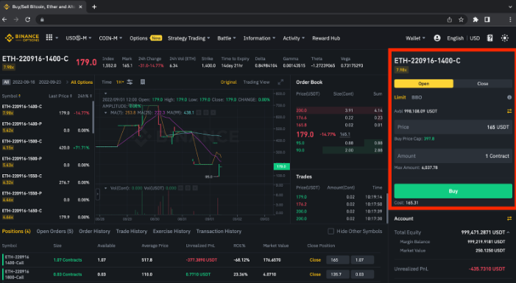Open chart indicator settings sliders icon
This screenshot has height=283, width=516.
point(130,82)
